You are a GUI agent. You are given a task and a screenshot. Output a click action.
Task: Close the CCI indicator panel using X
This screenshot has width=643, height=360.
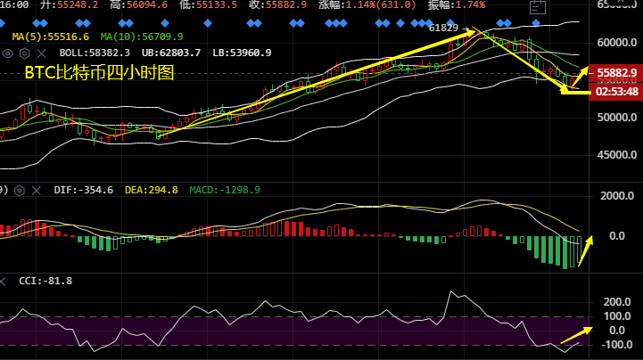point(4,281)
